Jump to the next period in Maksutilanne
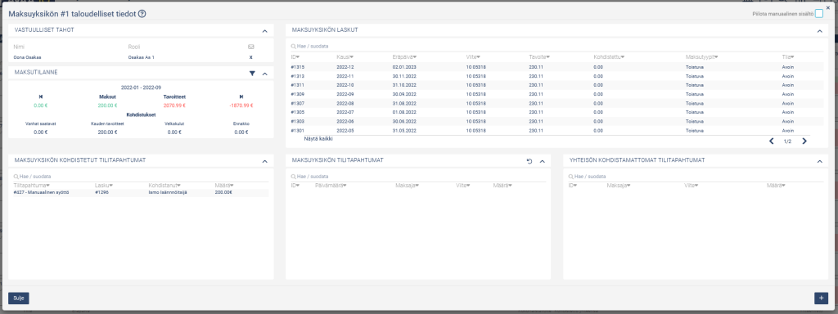Screen dimensions: 838x314 241,97
